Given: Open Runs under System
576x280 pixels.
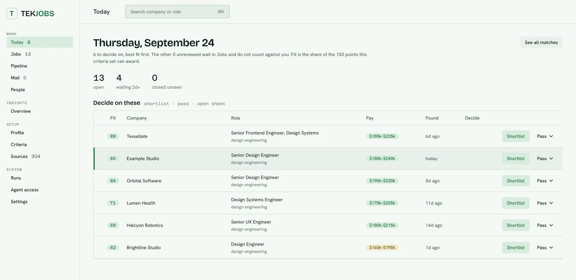Looking at the screenshot, I should tap(40, 178).
